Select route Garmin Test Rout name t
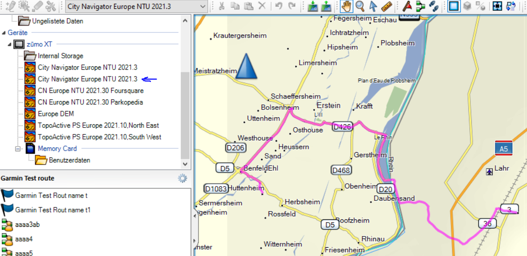The height and width of the screenshot is (256, 527). (x=51, y=195)
